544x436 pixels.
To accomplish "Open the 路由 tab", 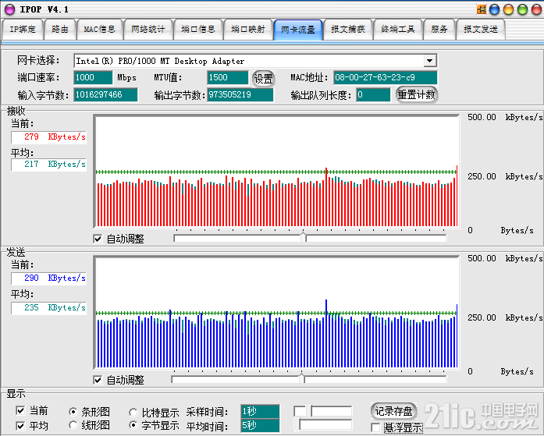I will click(x=60, y=30).
